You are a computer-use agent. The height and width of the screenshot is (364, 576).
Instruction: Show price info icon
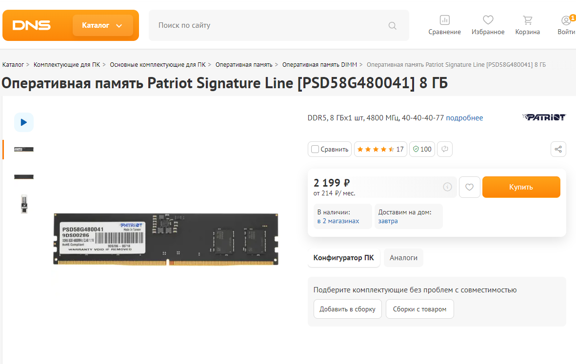(x=447, y=187)
